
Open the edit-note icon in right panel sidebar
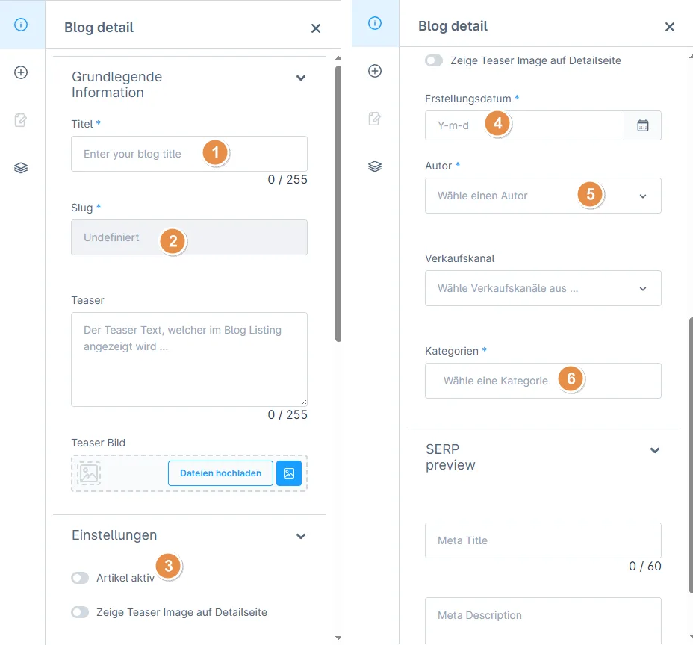click(x=374, y=119)
